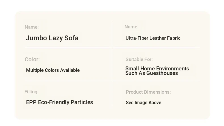
Task: Click the See Image Above text
Action: (143, 103)
